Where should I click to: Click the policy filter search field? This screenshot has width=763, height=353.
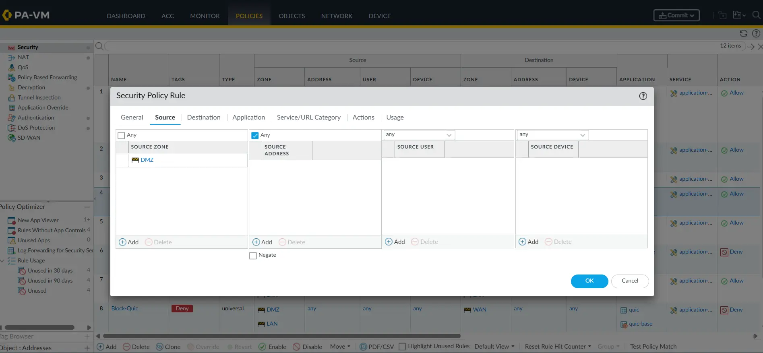click(425, 46)
